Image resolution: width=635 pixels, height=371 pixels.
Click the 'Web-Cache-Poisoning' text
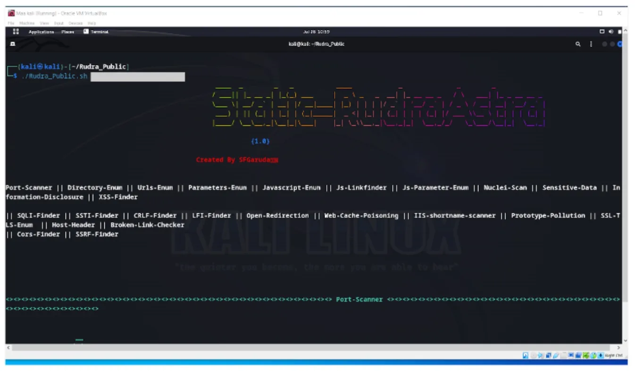[x=361, y=215]
